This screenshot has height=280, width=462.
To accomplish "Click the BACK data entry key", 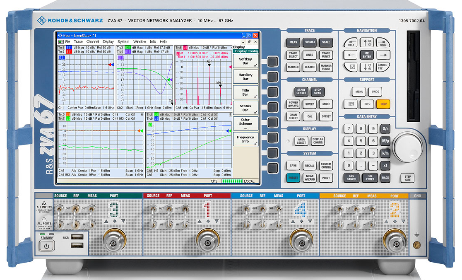I will click(x=385, y=178).
